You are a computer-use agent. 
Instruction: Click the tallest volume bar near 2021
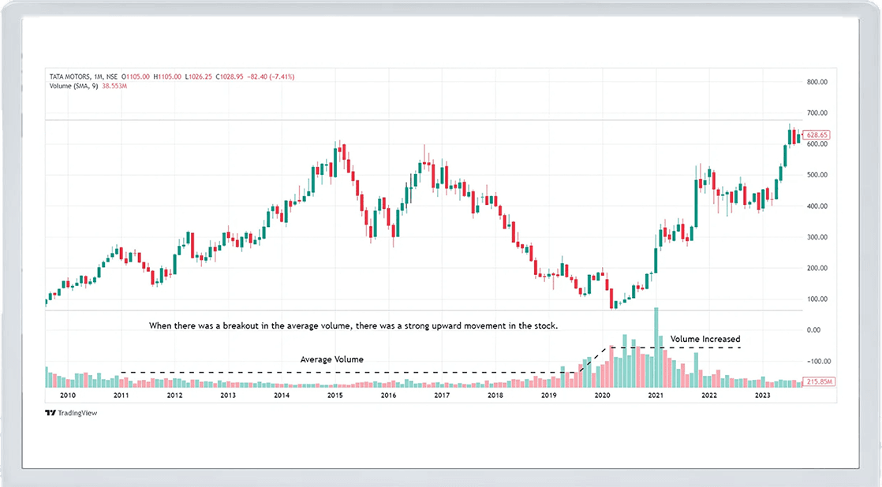[x=656, y=347]
